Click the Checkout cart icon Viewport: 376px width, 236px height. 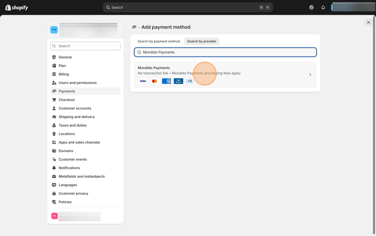coord(54,100)
